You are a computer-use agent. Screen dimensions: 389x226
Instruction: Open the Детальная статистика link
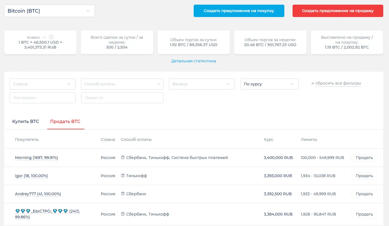[194, 61]
